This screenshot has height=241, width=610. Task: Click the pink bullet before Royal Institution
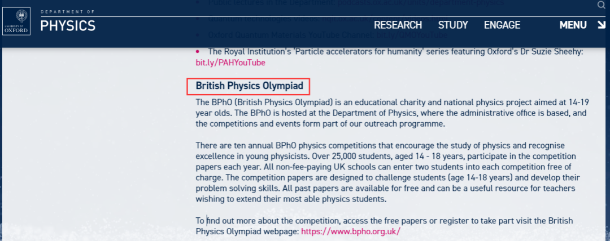coord(198,51)
